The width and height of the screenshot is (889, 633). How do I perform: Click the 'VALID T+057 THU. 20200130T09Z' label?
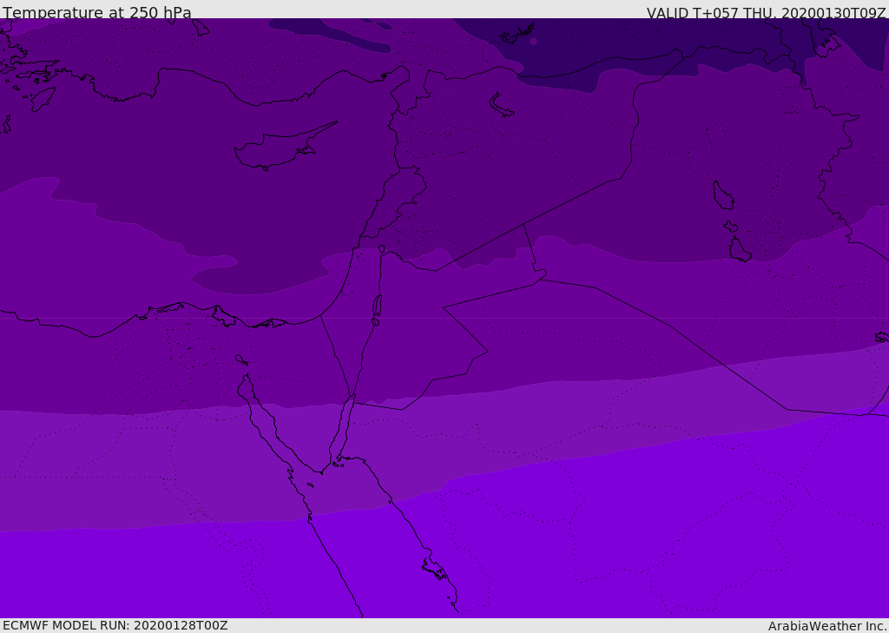[x=767, y=13]
